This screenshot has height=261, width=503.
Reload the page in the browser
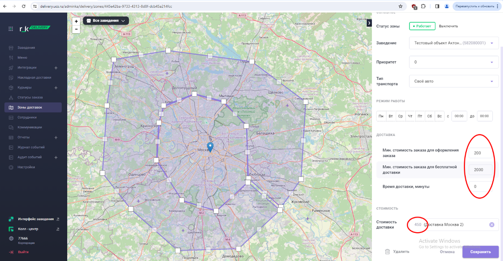tap(24, 6)
